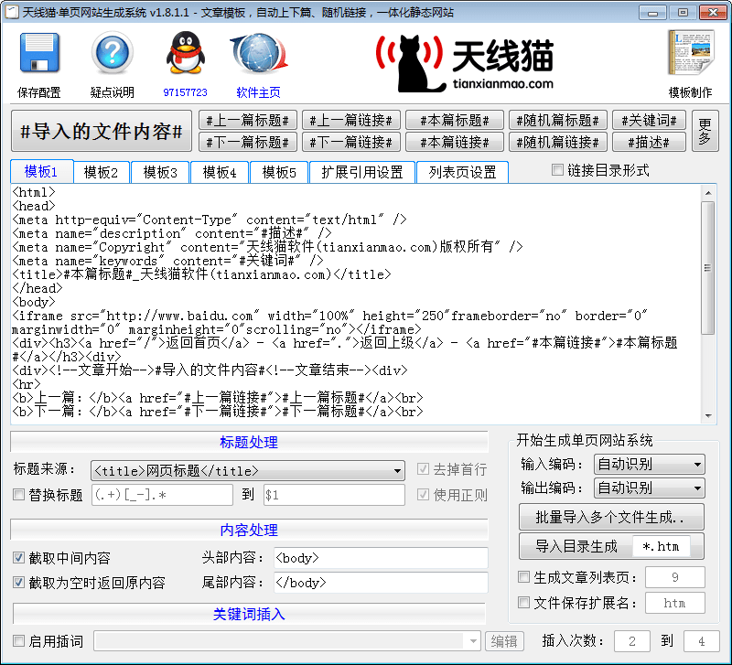
Task: Open the 扩展引用设置 tab
Action: tap(362, 173)
